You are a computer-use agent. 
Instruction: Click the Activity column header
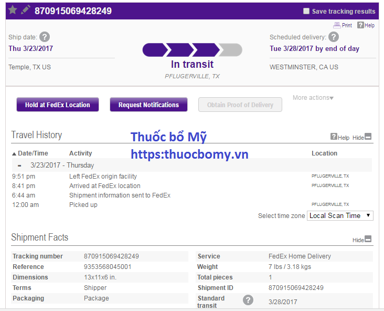pos(81,153)
